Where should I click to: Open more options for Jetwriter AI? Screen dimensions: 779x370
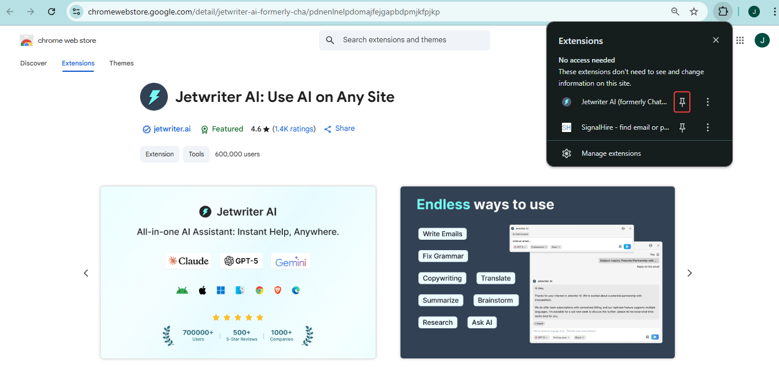point(708,102)
